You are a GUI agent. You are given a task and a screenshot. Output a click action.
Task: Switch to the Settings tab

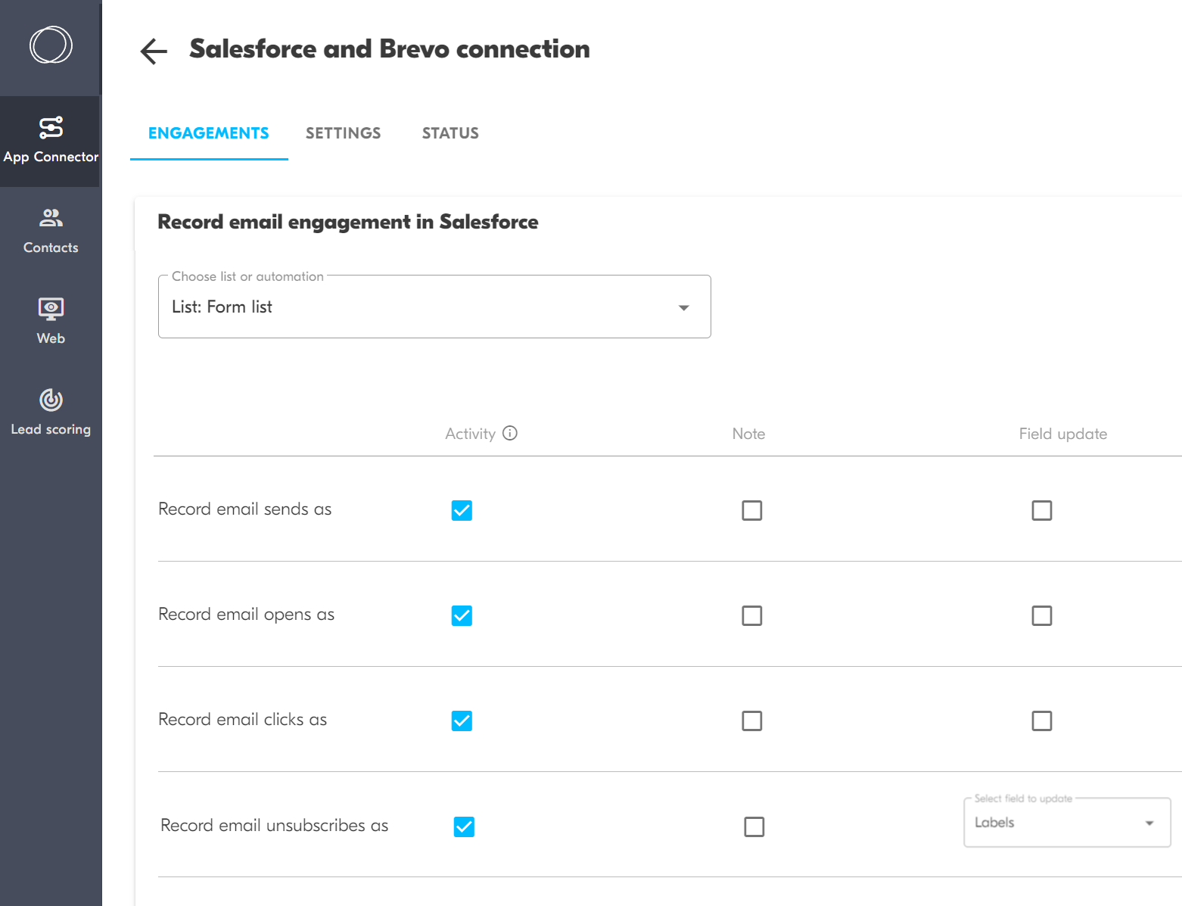343,133
